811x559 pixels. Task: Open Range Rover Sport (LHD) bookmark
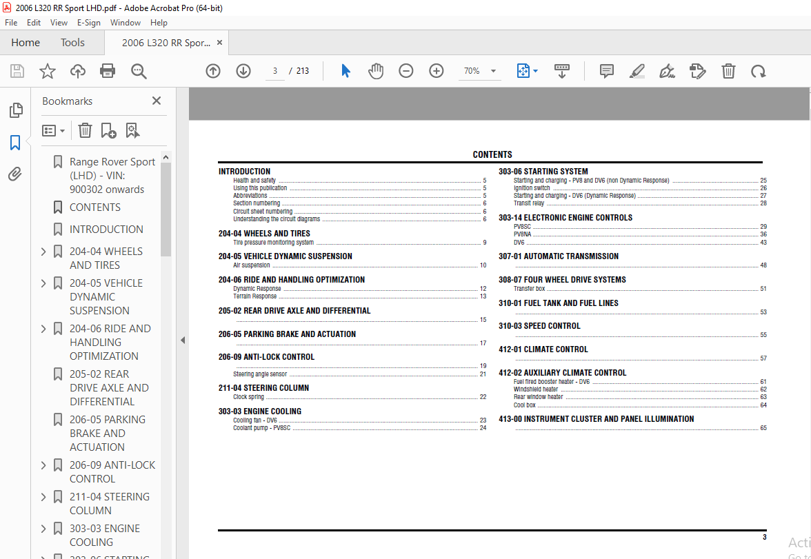click(112, 176)
